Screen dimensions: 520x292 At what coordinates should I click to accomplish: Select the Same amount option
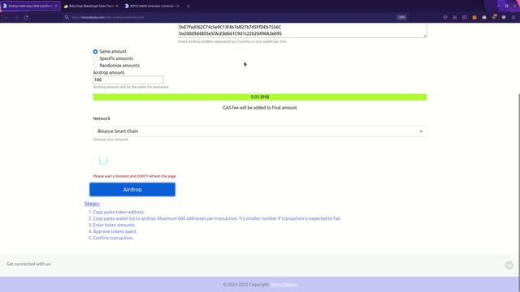click(95, 52)
